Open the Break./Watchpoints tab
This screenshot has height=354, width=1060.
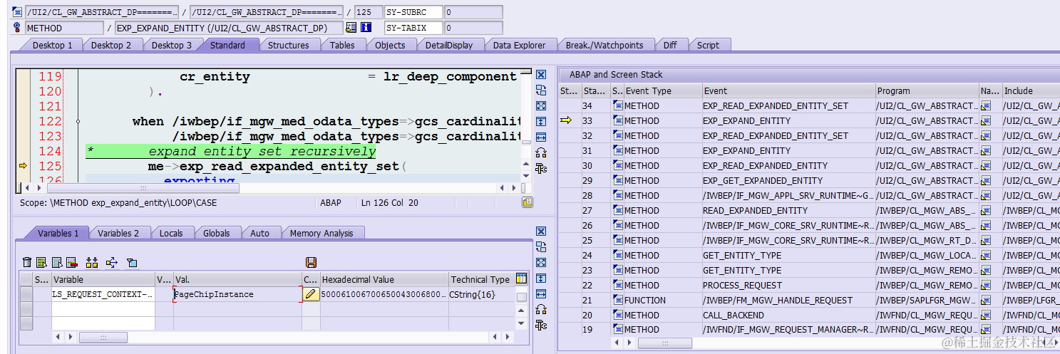coord(604,45)
